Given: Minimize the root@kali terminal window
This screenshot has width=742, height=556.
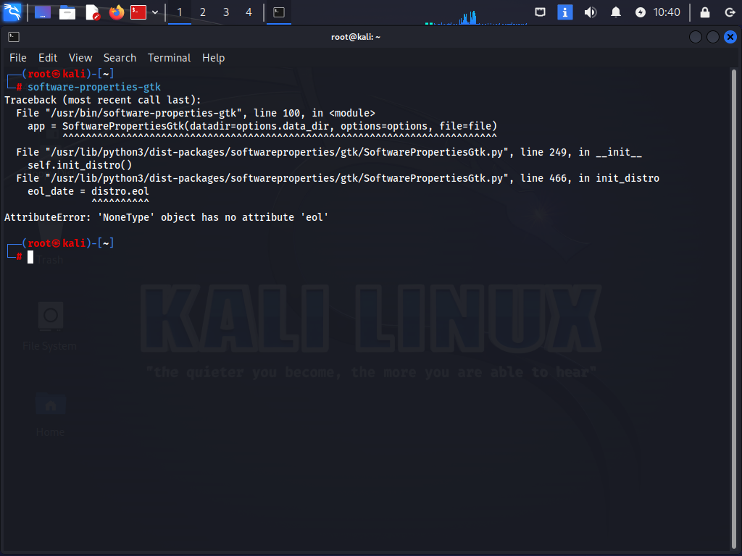Looking at the screenshot, I should [x=695, y=37].
